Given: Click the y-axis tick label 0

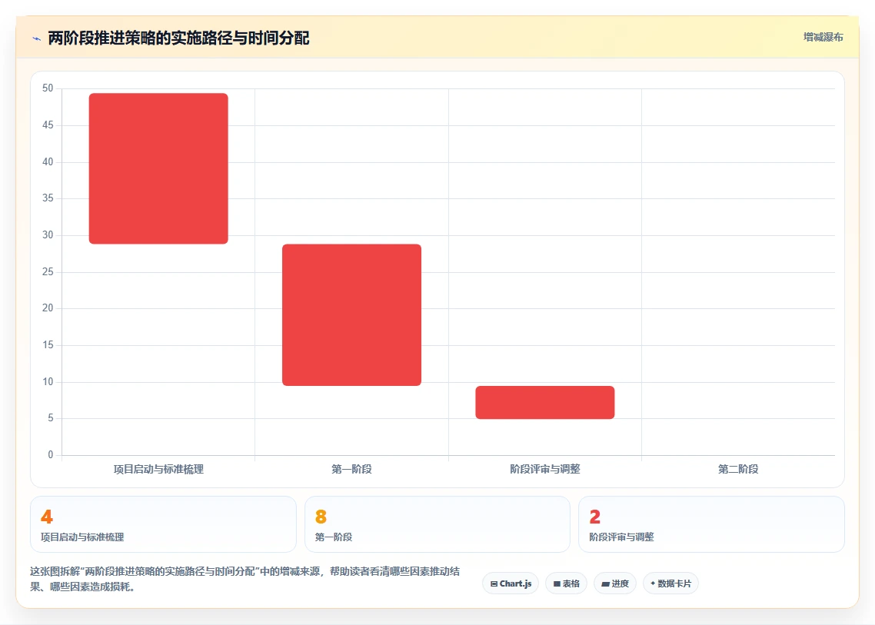Looking at the screenshot, I should coord(51,455).
